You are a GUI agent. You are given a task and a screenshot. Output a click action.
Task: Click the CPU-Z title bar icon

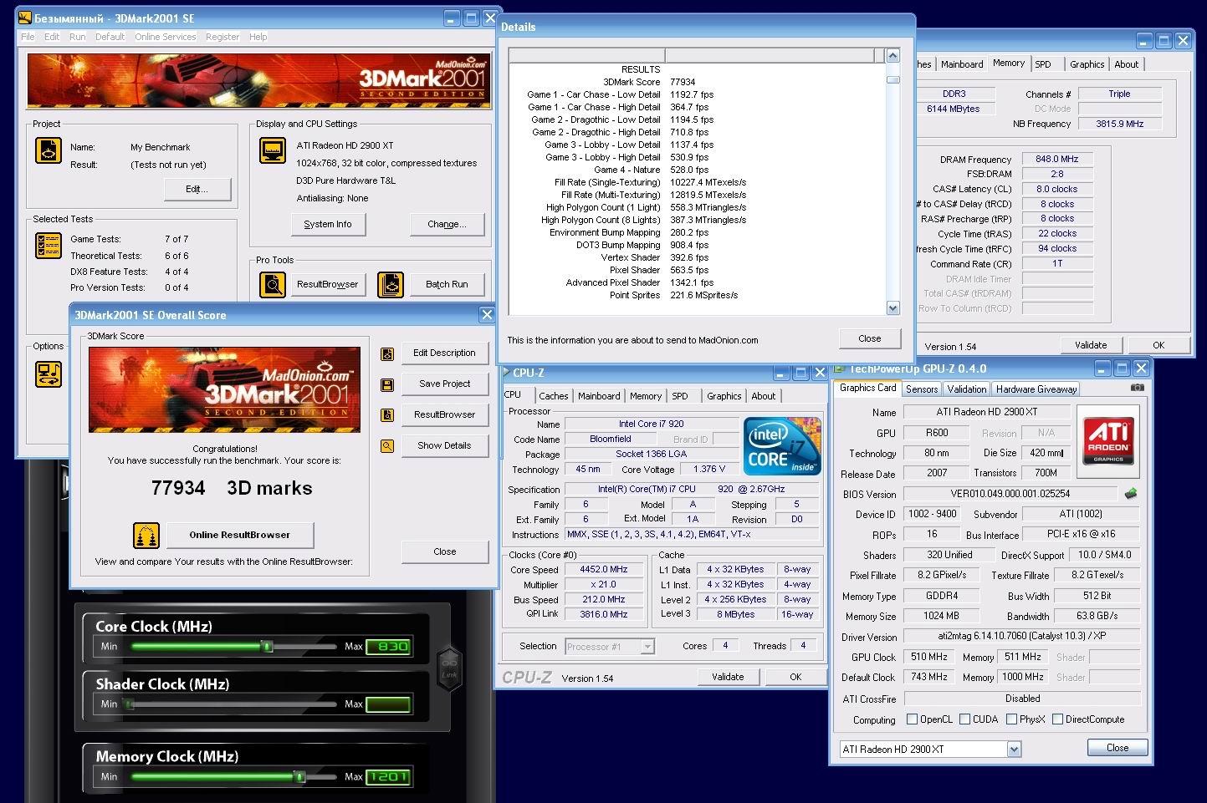coord(506,373)
